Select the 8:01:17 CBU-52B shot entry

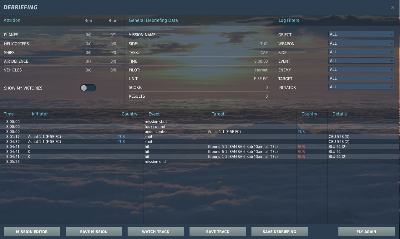(x=200, y=137)
